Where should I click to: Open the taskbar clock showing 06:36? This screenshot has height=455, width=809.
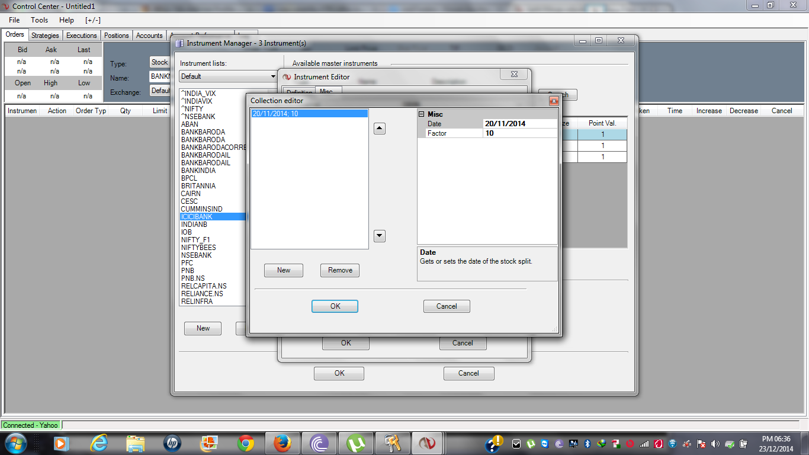coord(777,444)
